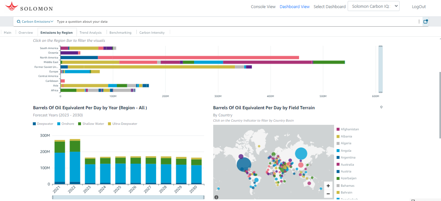
Task: Toggle Azerbaijan in the country legend
Action: click(346, 178)
